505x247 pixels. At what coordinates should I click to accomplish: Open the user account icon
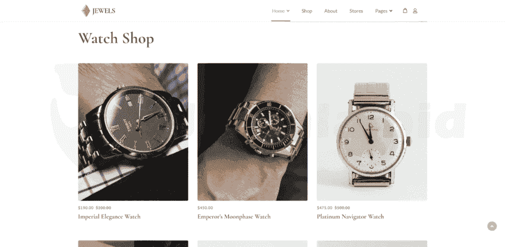pos(415,11)
